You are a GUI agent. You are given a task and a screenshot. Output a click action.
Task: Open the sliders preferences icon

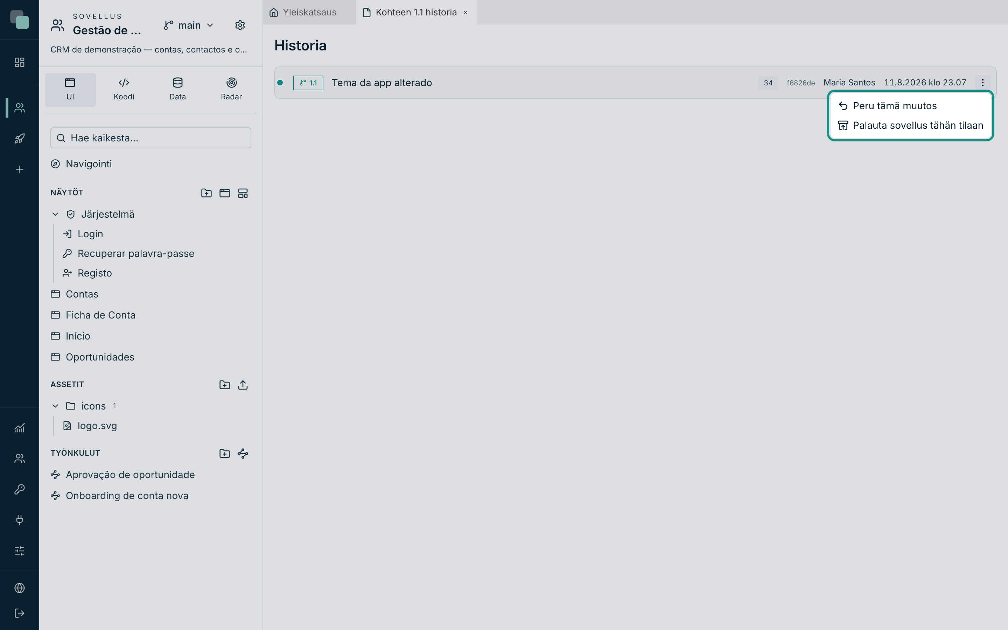(x=20, y=551)
